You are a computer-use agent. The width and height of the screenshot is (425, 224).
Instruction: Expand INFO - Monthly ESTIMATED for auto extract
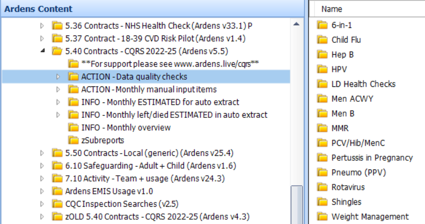pyautogui.click(x=58, y=102)
